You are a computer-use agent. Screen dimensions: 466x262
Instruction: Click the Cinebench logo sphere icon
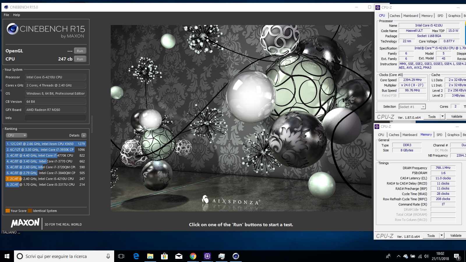(x=13, y=29)
